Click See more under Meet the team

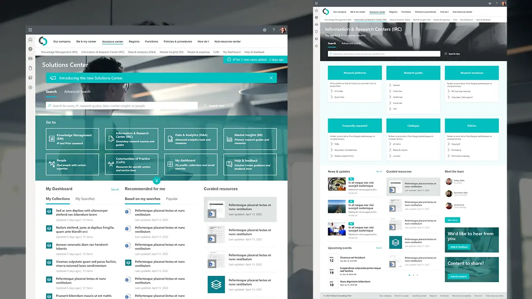[452, 220]
